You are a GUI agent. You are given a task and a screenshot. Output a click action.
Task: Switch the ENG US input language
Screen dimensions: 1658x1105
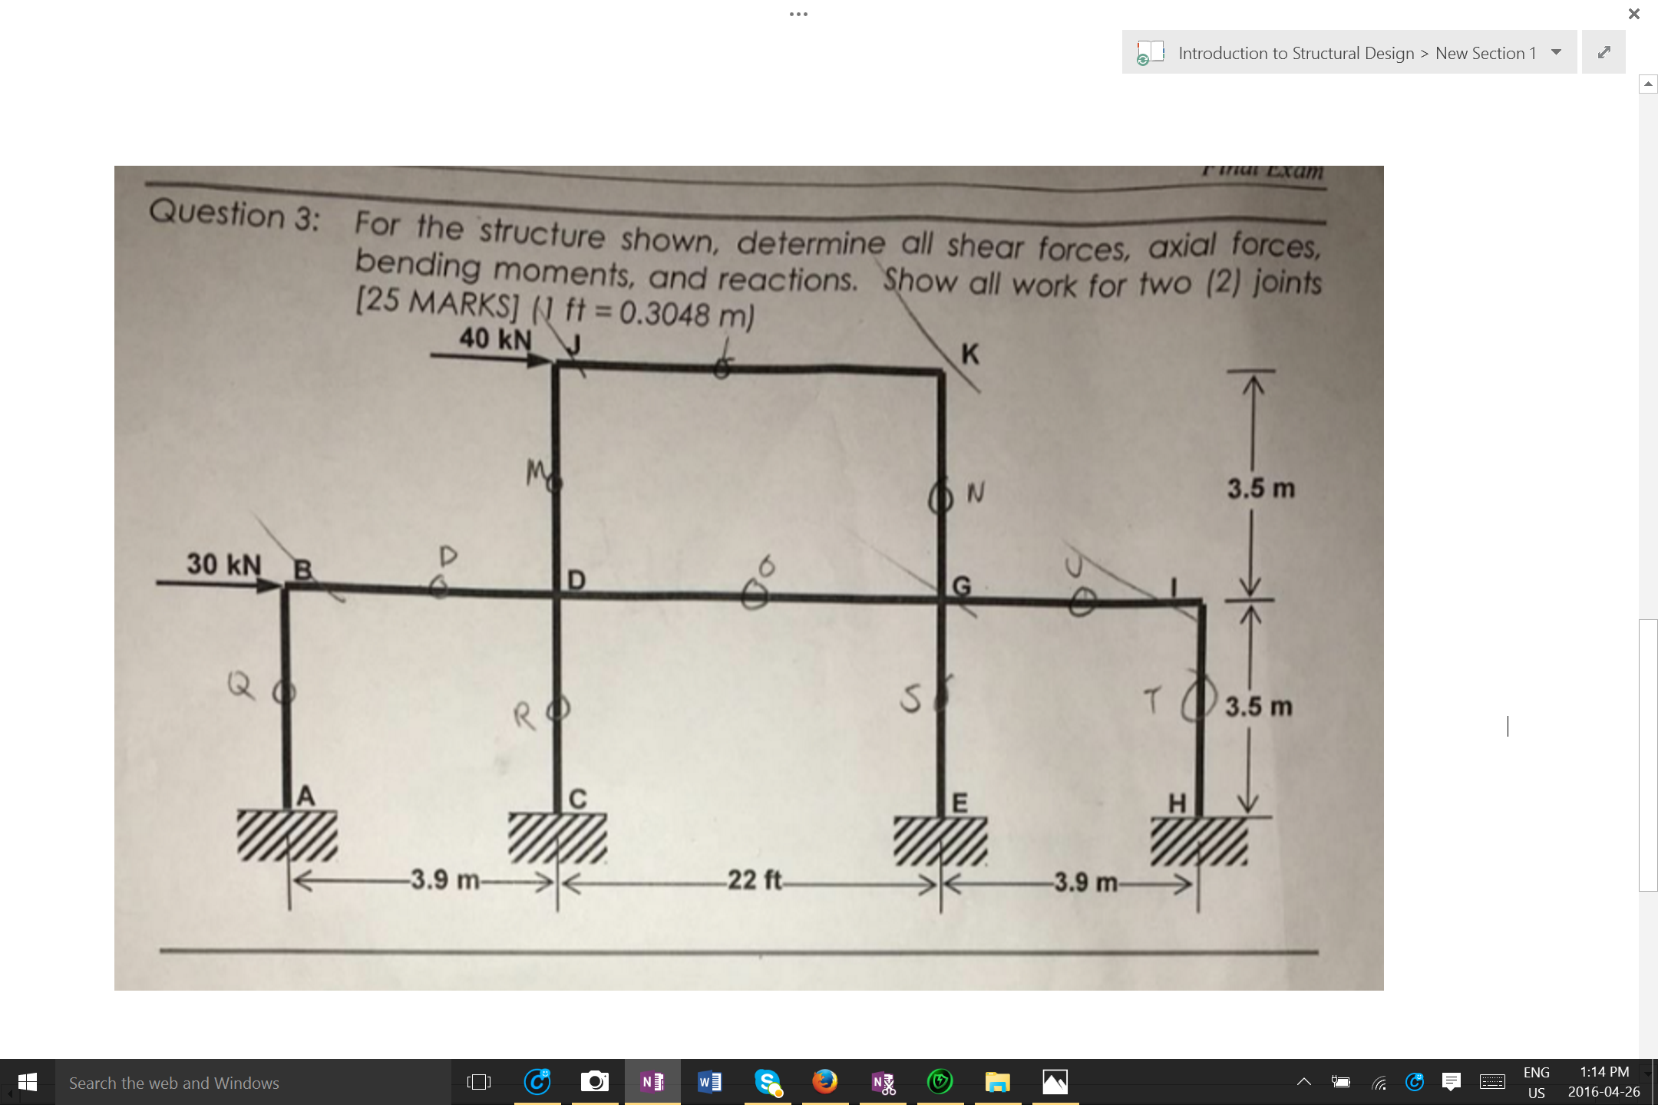click(x=1535, y=1082)
